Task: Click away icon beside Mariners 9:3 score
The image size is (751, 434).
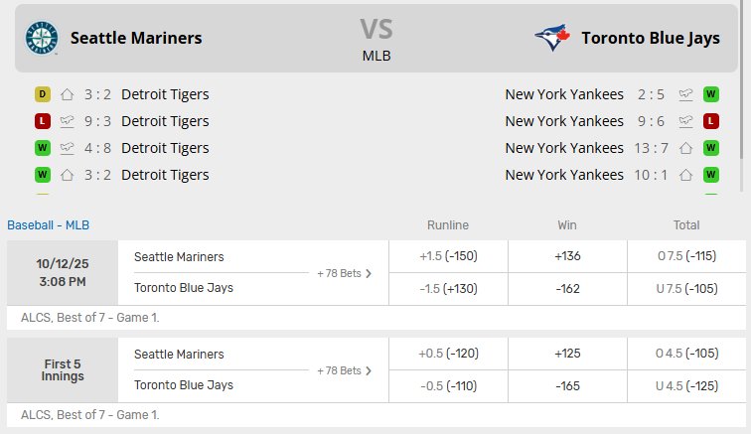Action: coord(68,121)
